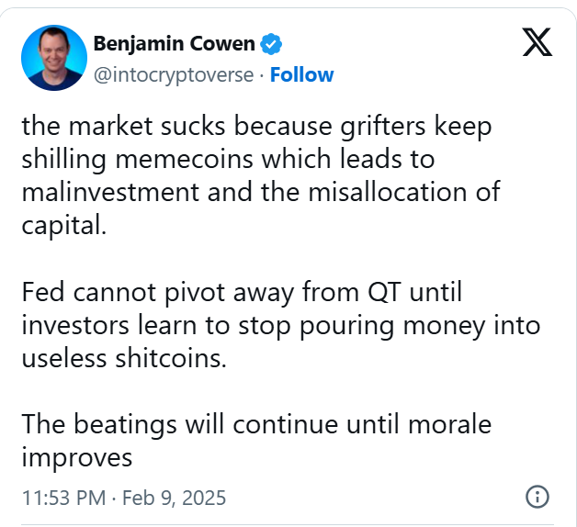
Task: Open the Twitter ads info and privacy icon
Action: (x=537, y=497)
